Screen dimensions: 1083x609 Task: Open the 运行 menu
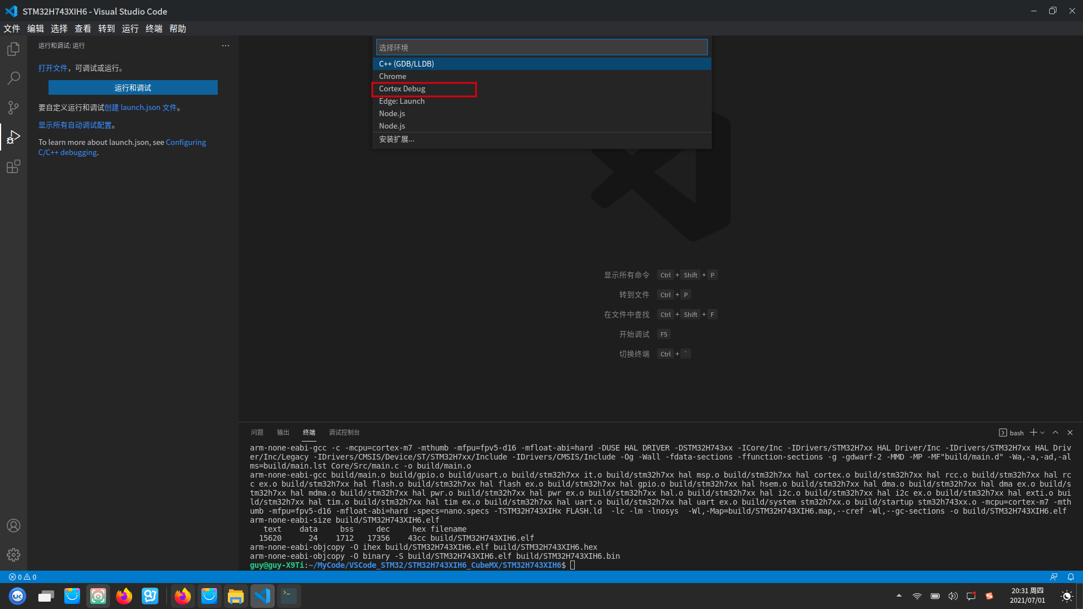[130, 29]
